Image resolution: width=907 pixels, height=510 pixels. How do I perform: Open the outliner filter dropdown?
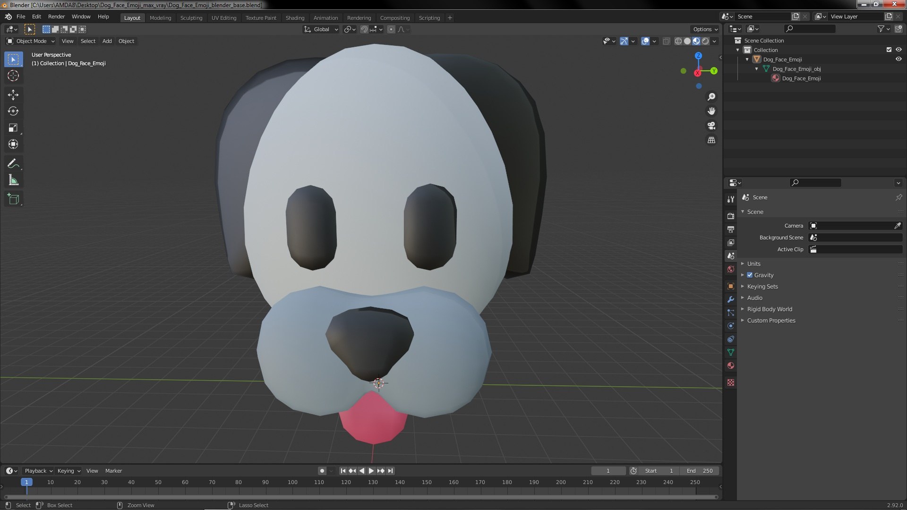[x=883, y=29]
